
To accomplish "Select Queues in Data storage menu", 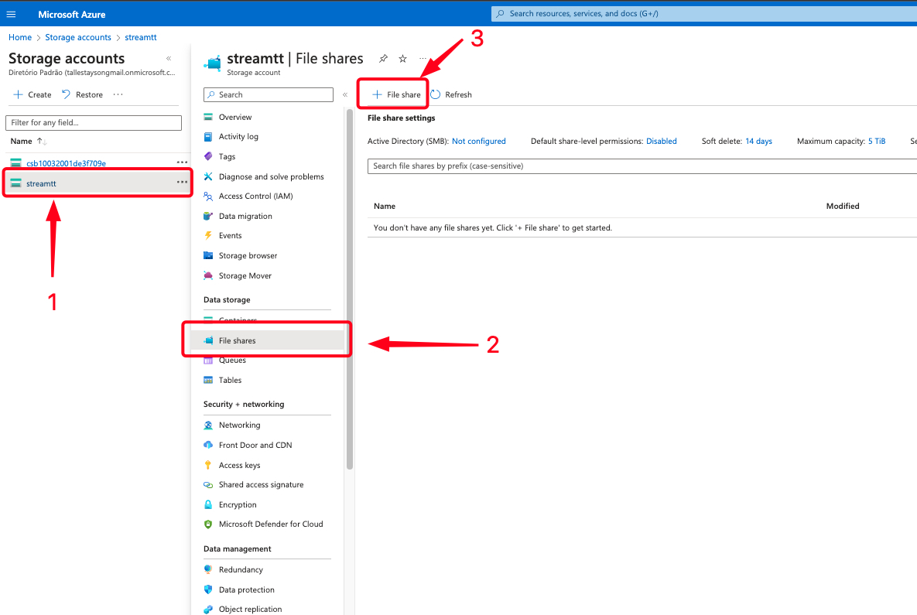I will 232,360.
